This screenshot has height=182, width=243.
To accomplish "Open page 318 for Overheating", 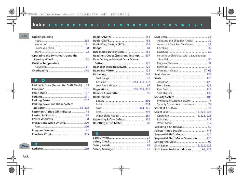I will (86, 70).
